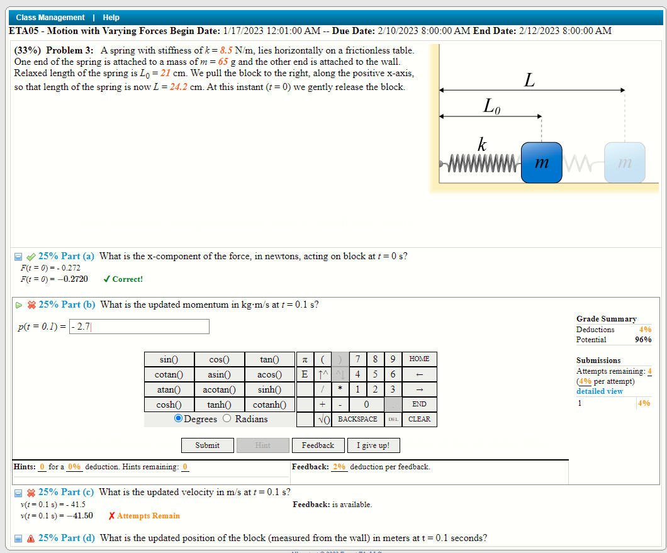The image size is (667, 553).
Task: Submit the answer for Part (b)
Action: 207,445
